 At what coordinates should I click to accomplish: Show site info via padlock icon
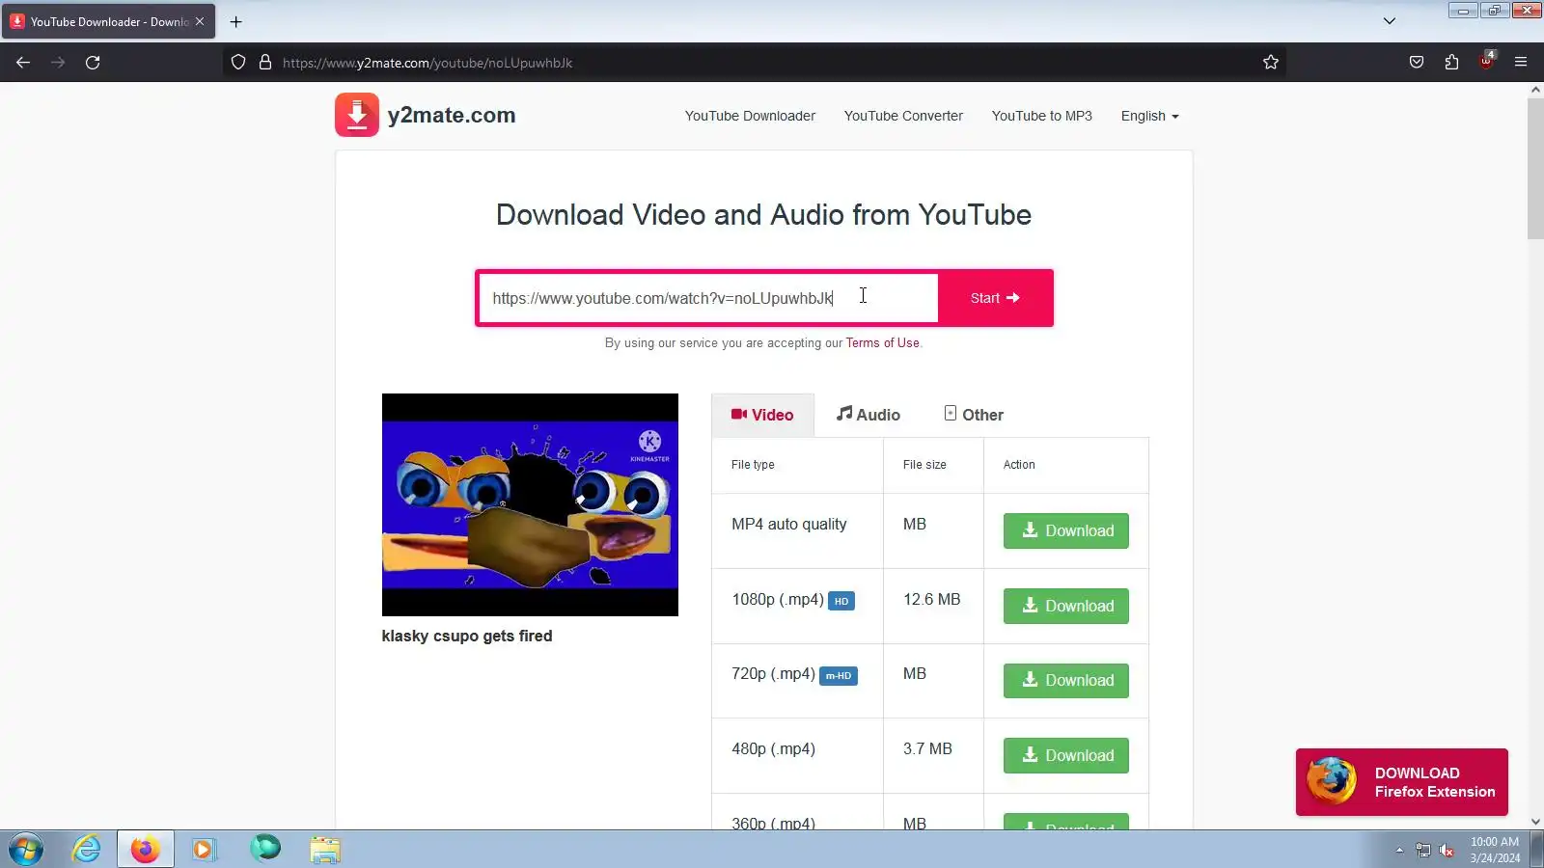pyautogui.click(x=265, y=63)
